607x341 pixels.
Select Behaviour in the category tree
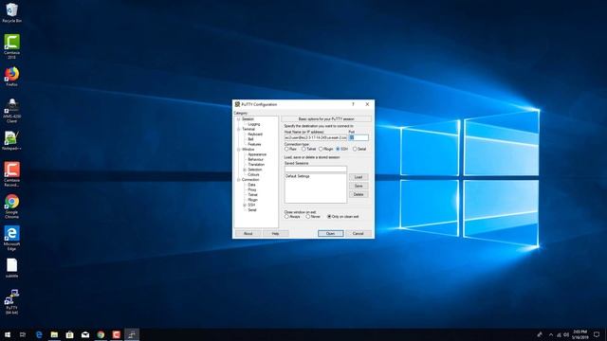(x=255, y=159)
